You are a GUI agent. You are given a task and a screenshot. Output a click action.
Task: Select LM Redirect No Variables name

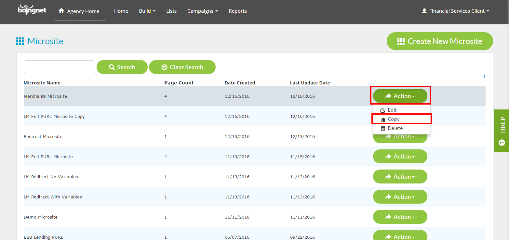[x=51, y=177]
